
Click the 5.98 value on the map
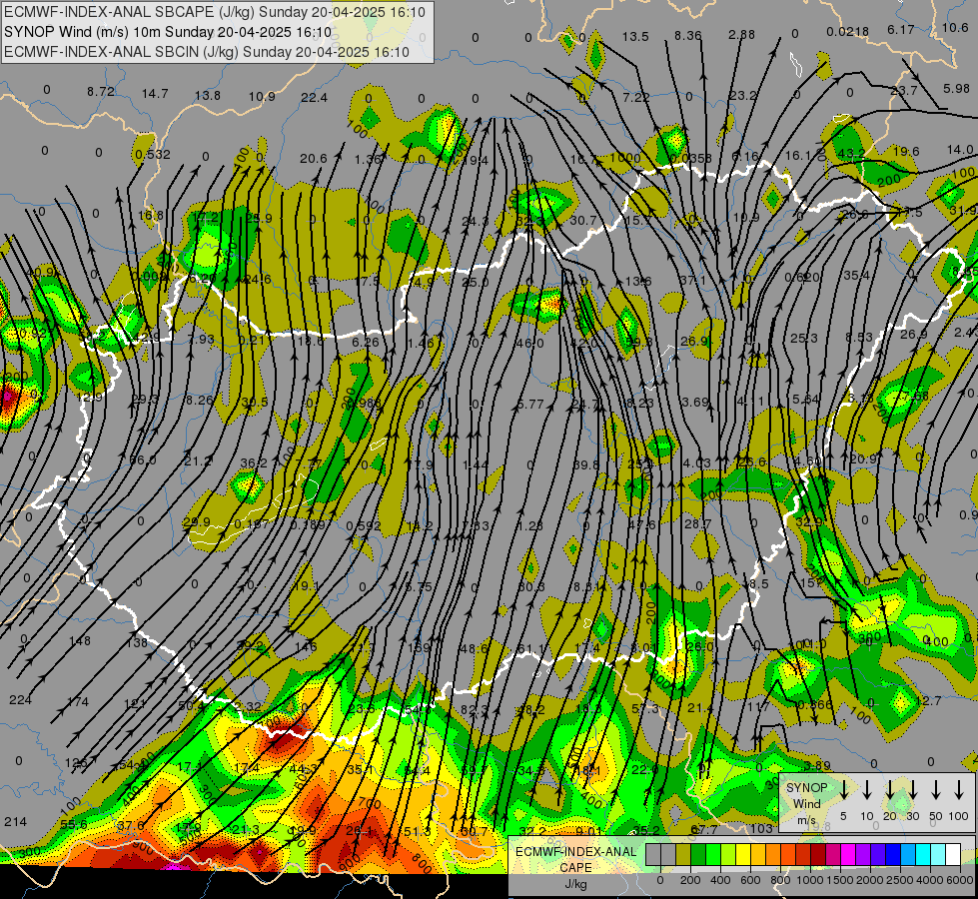[957, 89]
